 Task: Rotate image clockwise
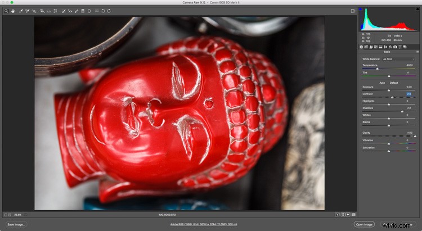109,11
